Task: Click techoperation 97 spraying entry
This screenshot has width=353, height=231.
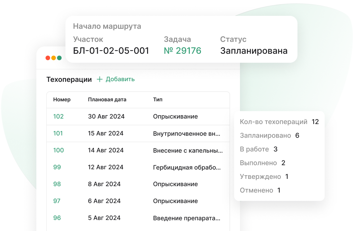Action: 56,201
